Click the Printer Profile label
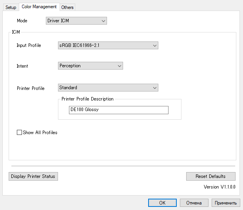Screen dimensions: 243x210 pos(31,88)
